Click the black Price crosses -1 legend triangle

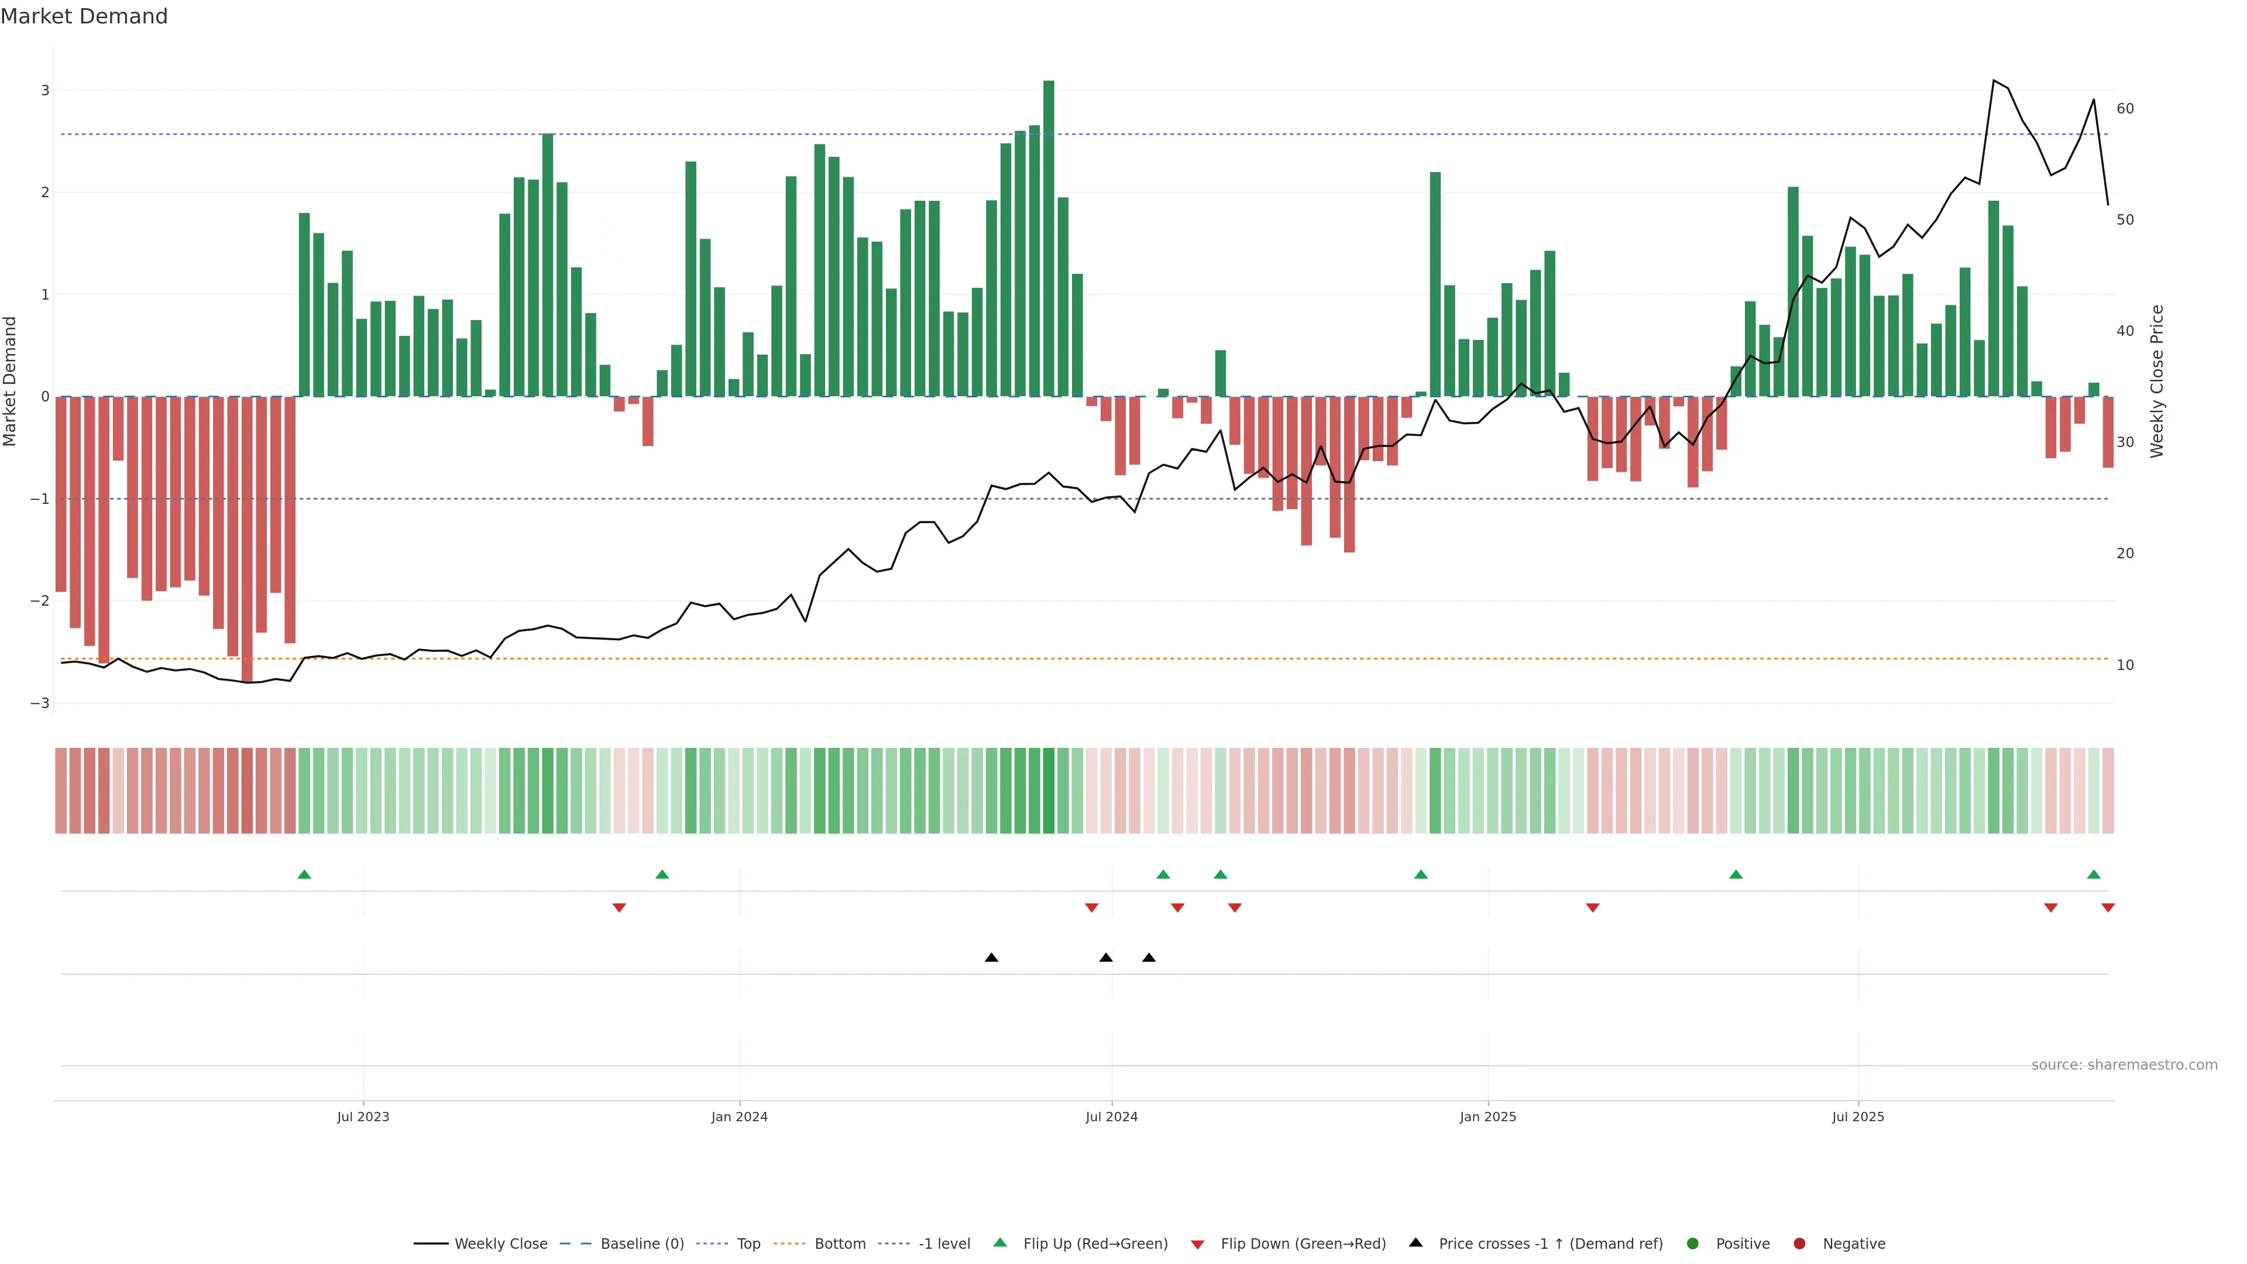[1415, 1242]
